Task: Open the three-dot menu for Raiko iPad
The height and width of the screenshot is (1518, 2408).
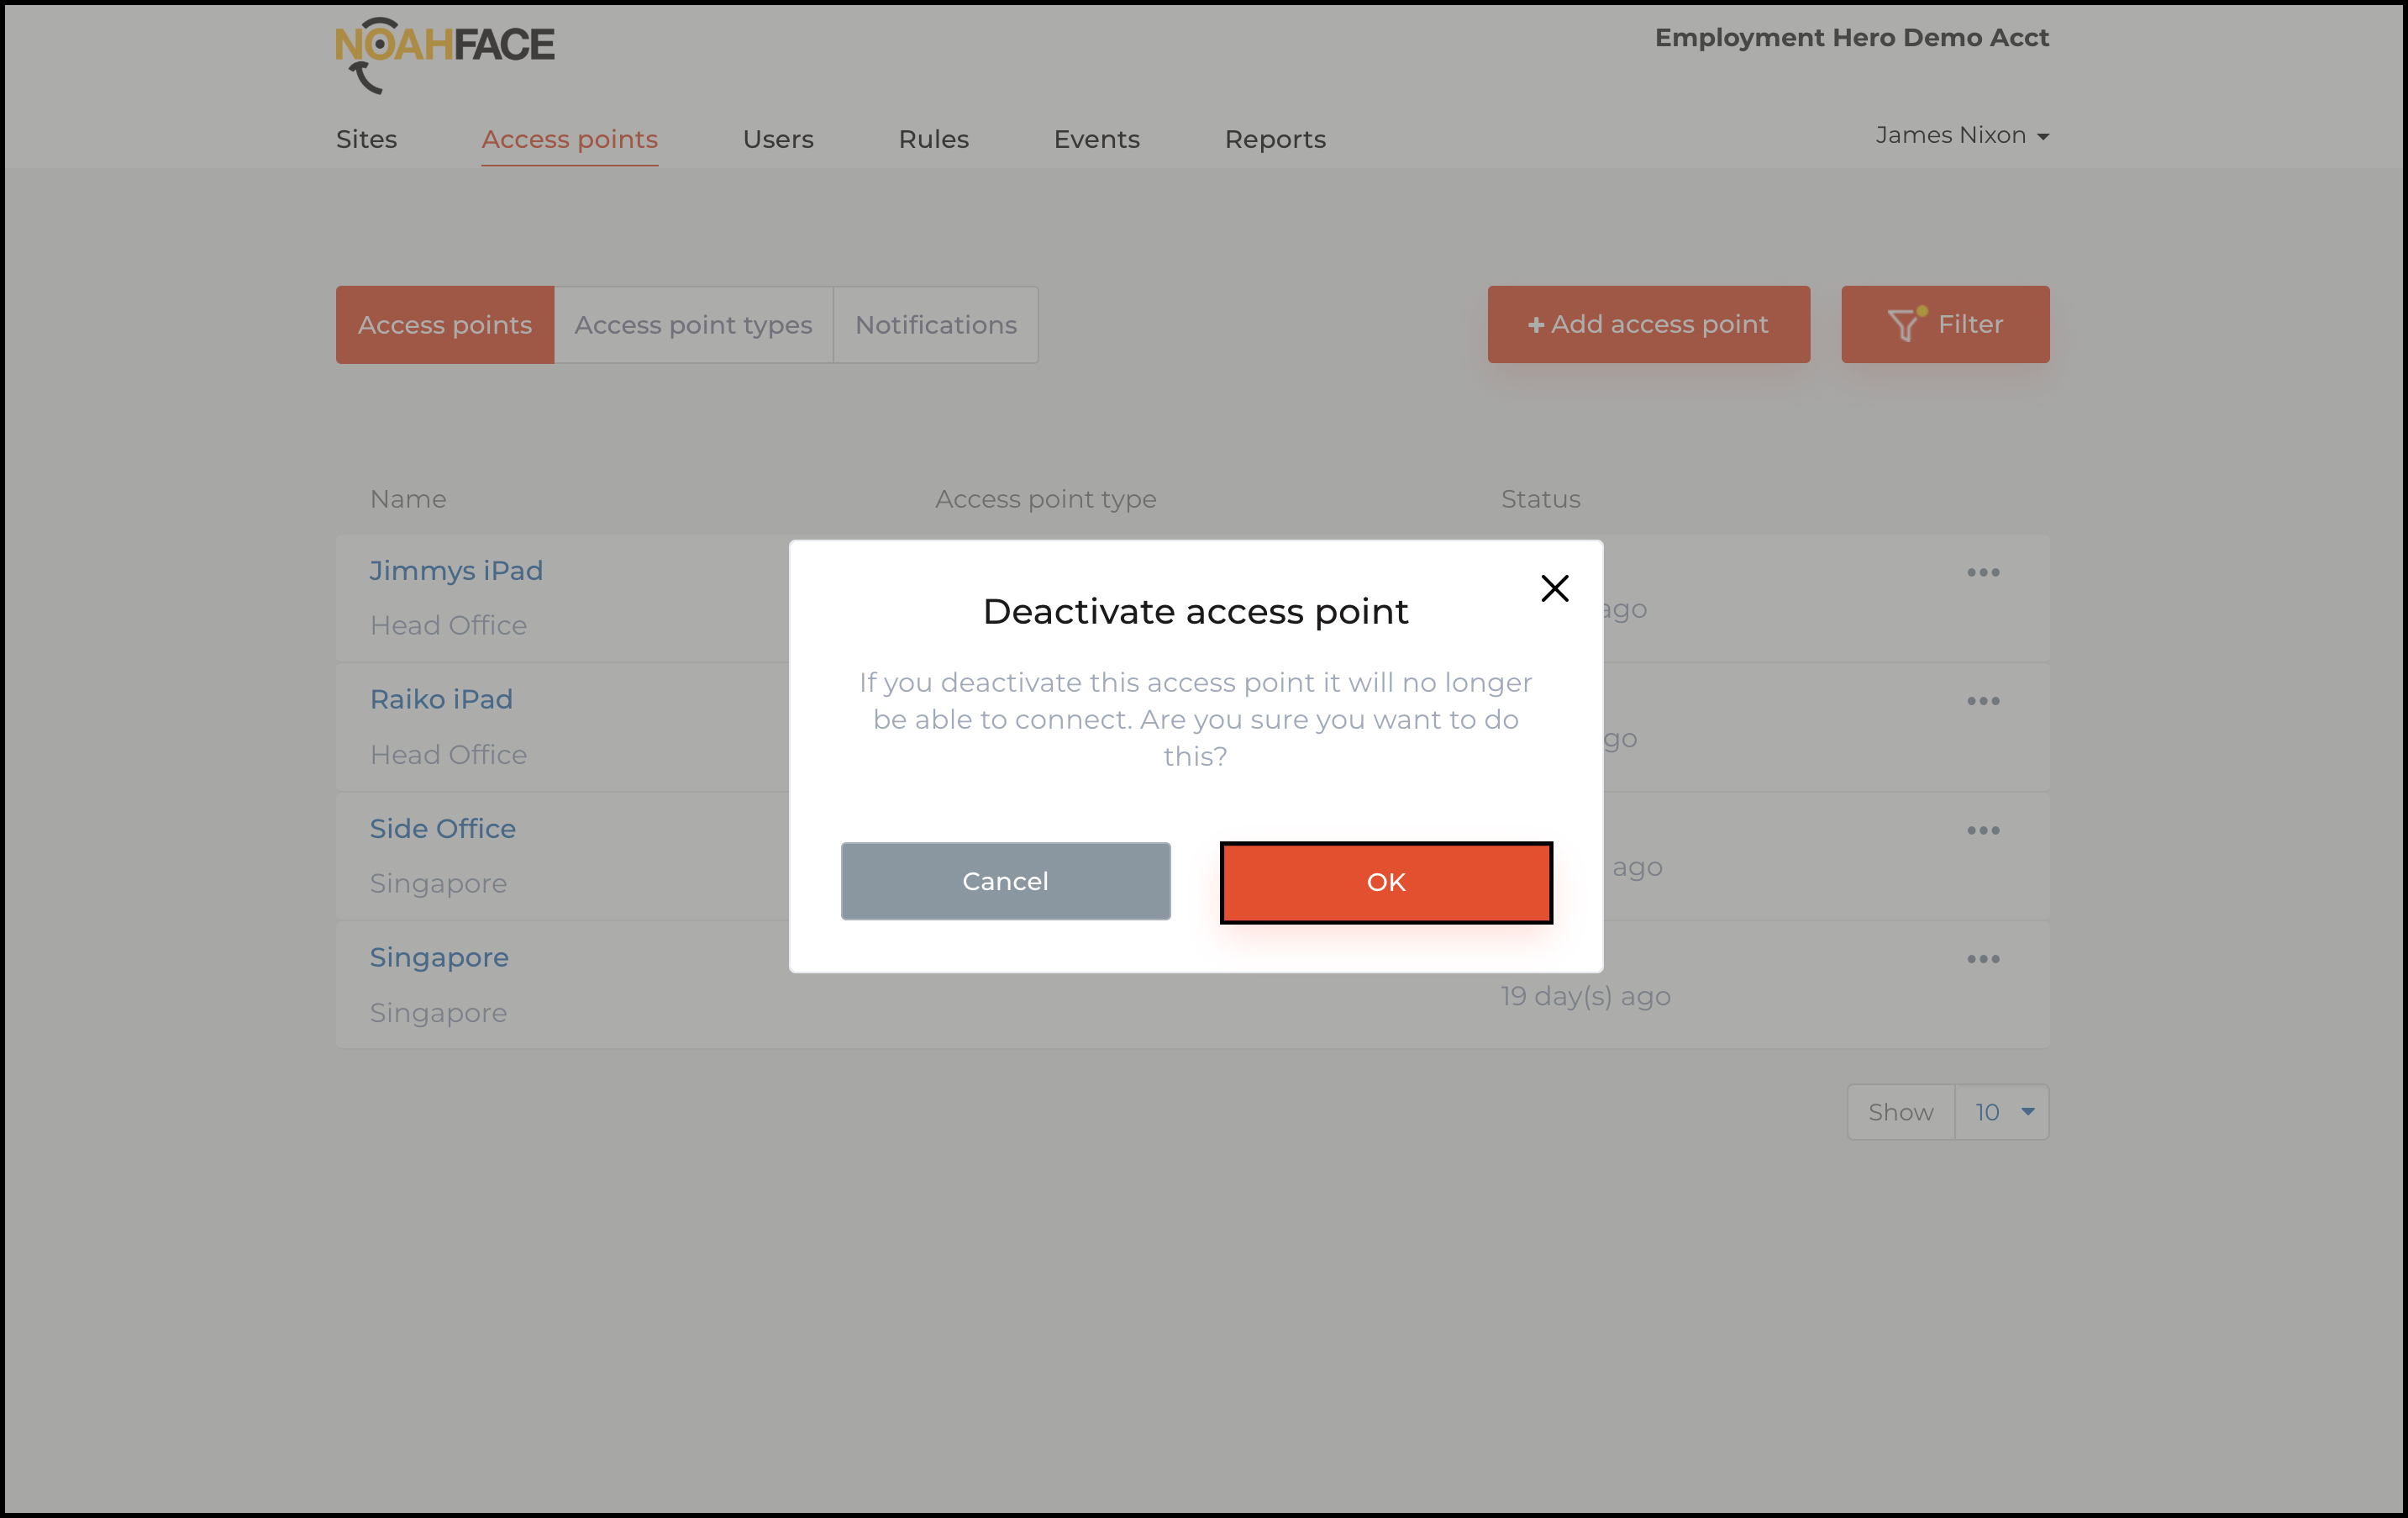Action: pyautogui.click(x=1982, y=702)
